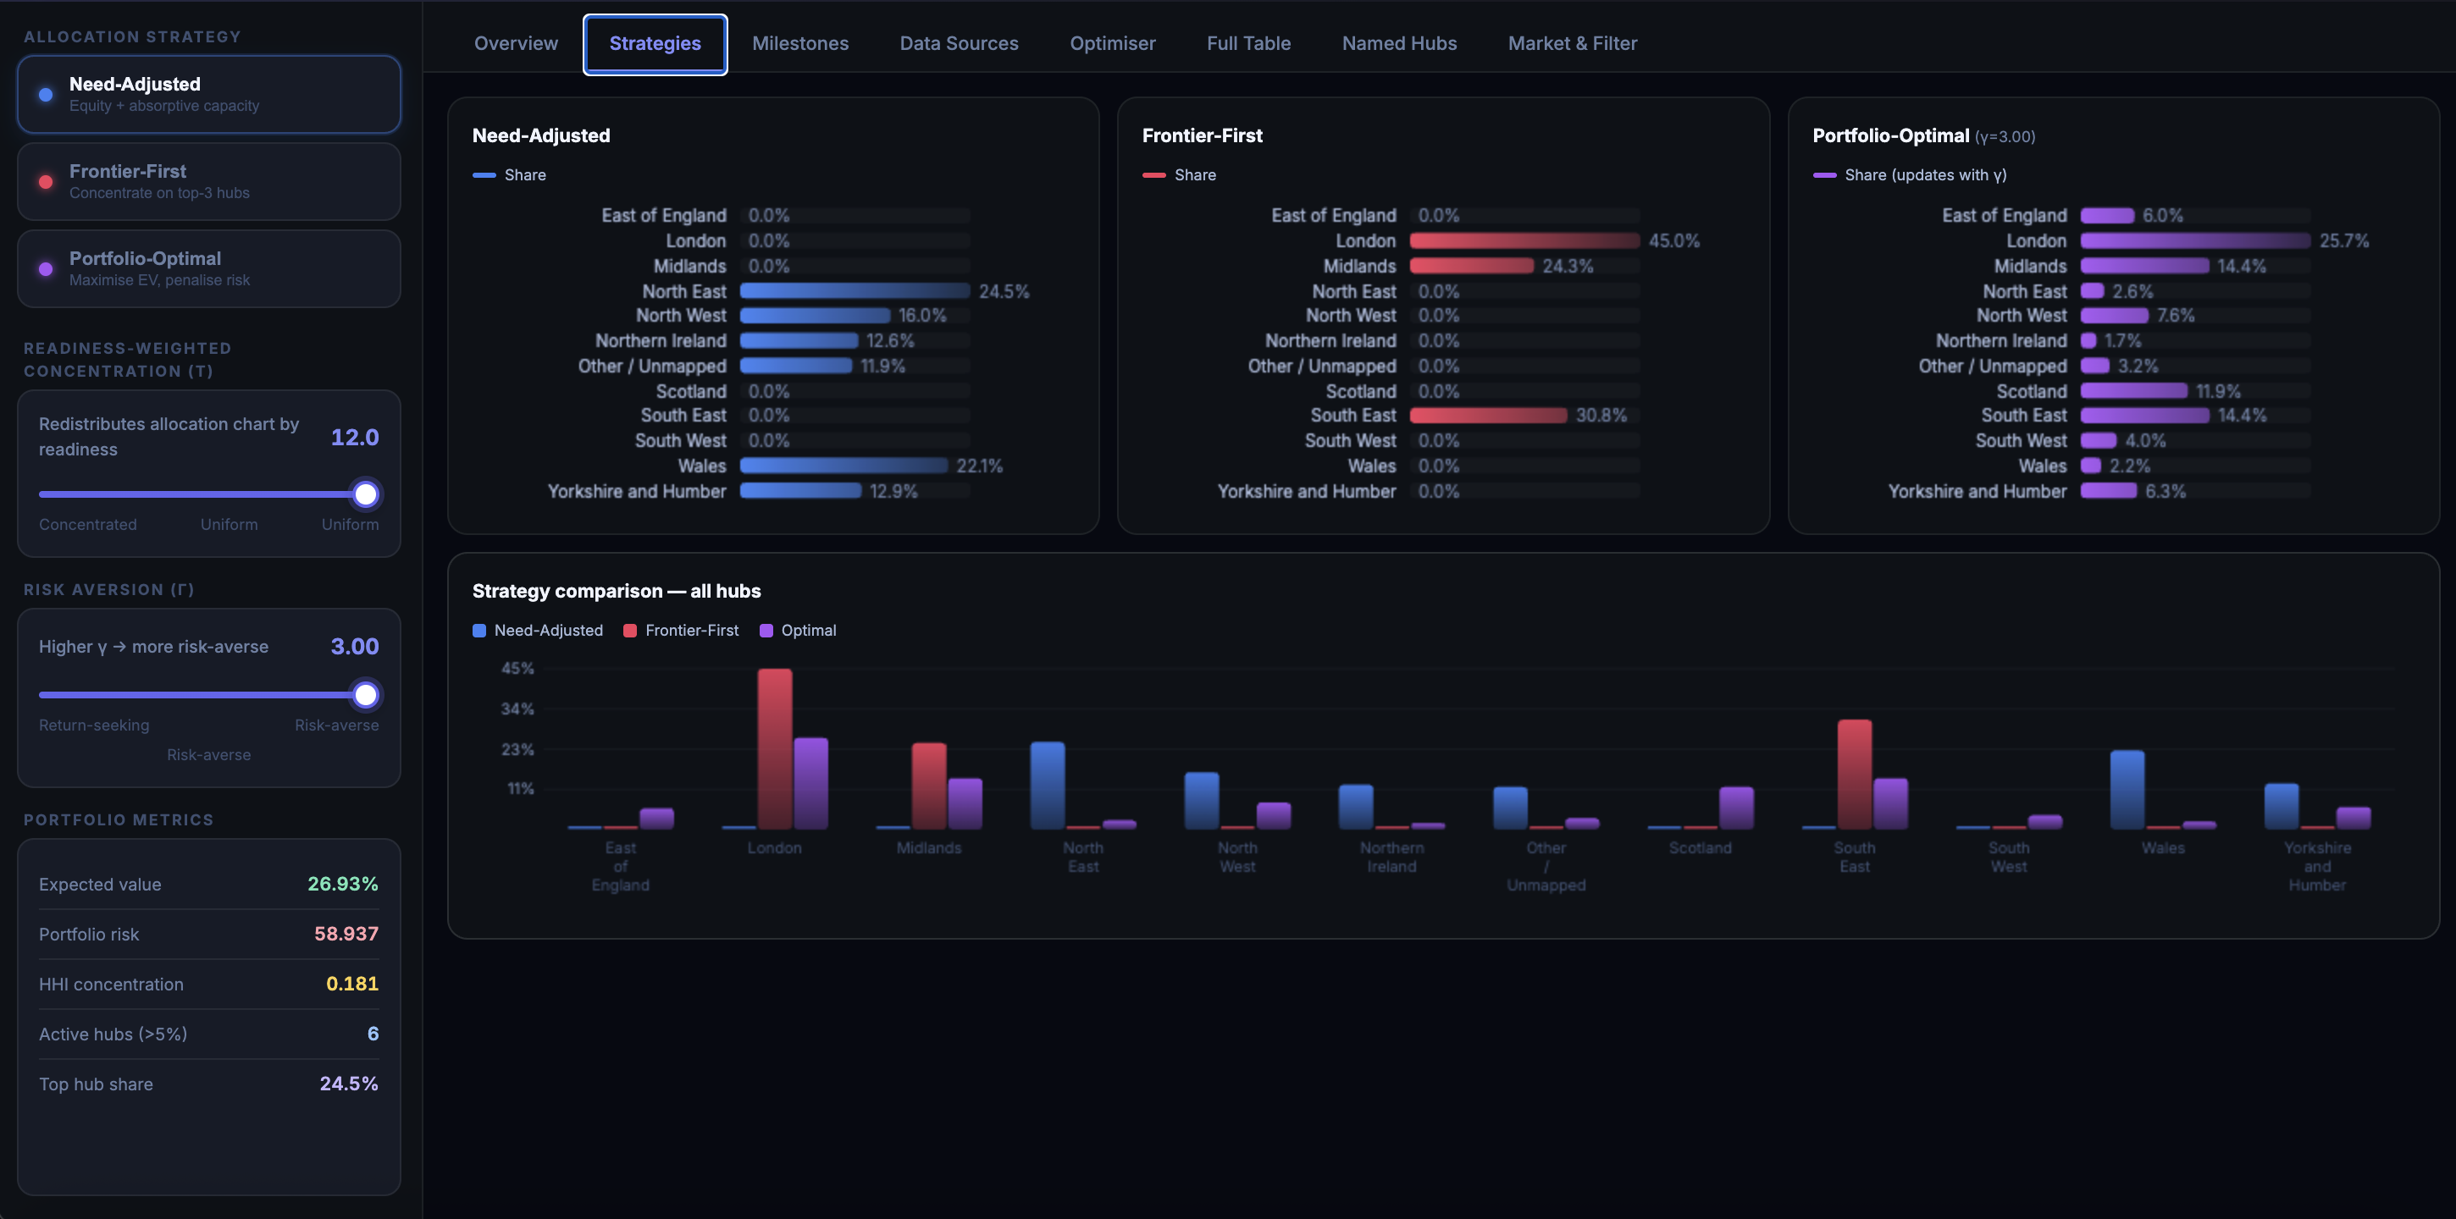The width and height of the screenshot is (2456, 1219).
Task: Open the Milestones tab
Action: (x=800, y=44)
